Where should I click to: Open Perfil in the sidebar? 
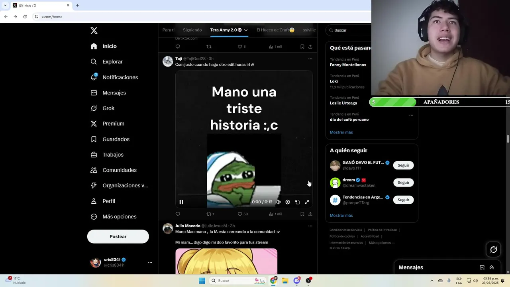(103, 201)
